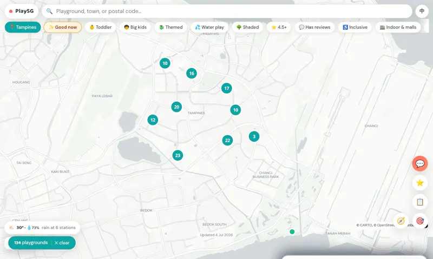The width and height of the screenshot is (433, 259).
Task: Clear the active filters
Action: 62,243
